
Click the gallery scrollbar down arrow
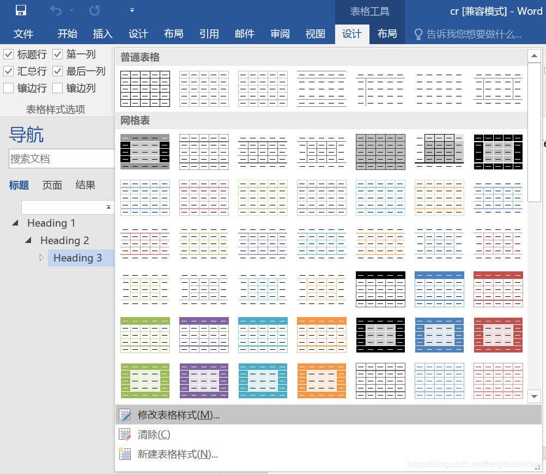[x=535, y=397]
